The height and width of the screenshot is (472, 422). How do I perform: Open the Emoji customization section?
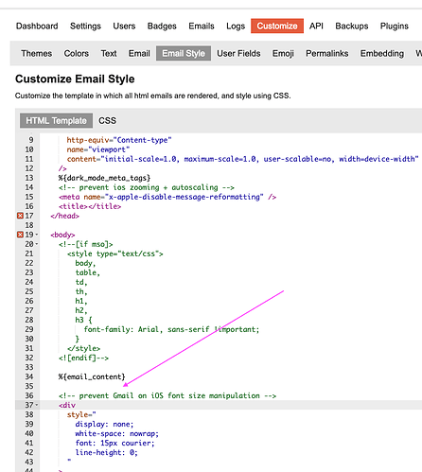pyautogui.click(x=283, y=53)
